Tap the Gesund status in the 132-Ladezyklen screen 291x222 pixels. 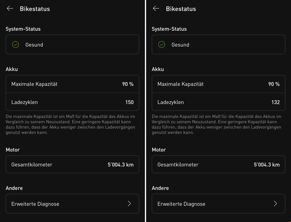pos(180,45)
